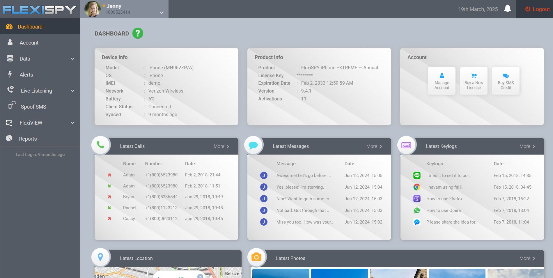Click LINE icon for 'I tried it' keylog
Screen dimensions: 553x278
[417, 175]
